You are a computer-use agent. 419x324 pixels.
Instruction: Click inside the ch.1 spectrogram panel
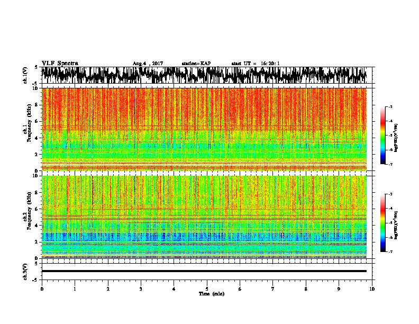(x=204, y=129)
